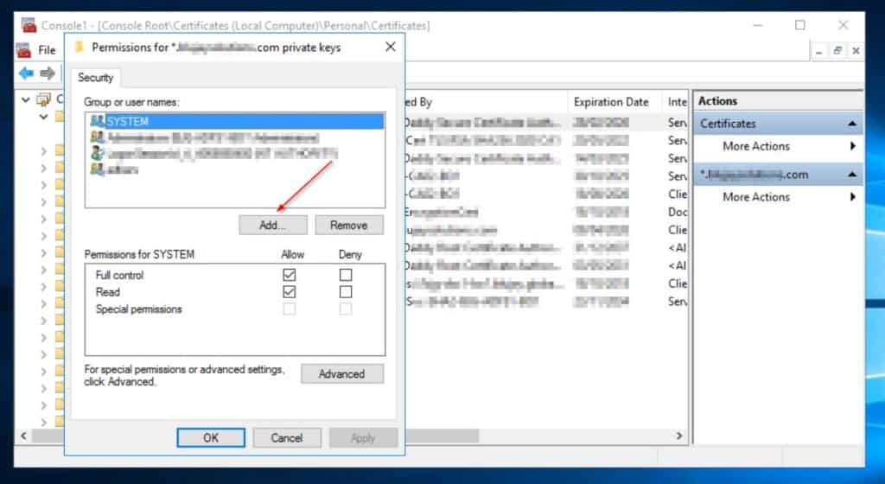Collapse the second-level tree node

coord(43,117)
